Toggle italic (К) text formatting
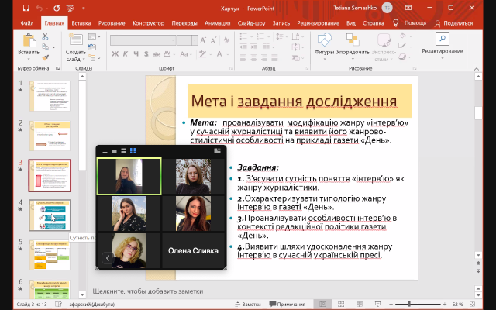Viewport: 496px width, 310px height. coord(124,55)
